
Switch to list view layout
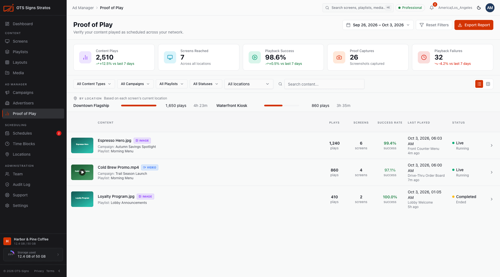click(x=479, y=84)
